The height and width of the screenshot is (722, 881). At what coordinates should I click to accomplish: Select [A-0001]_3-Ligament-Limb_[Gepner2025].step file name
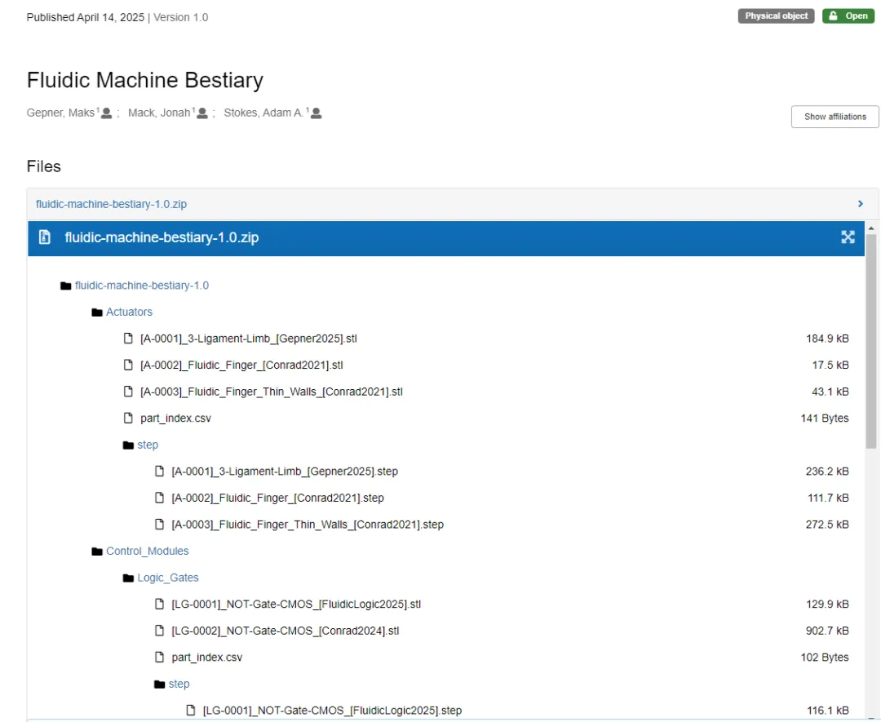click(x=285, y=472)
